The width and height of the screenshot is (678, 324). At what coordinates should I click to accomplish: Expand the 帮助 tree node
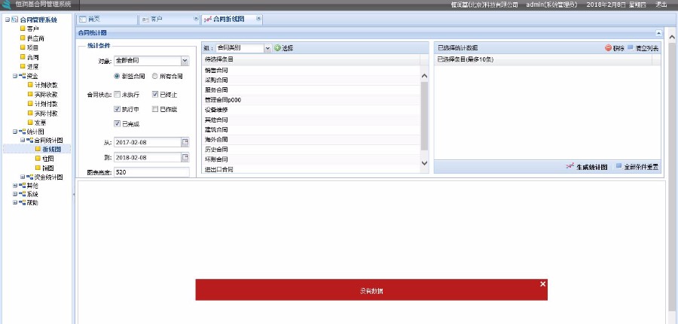coord(15,202)
